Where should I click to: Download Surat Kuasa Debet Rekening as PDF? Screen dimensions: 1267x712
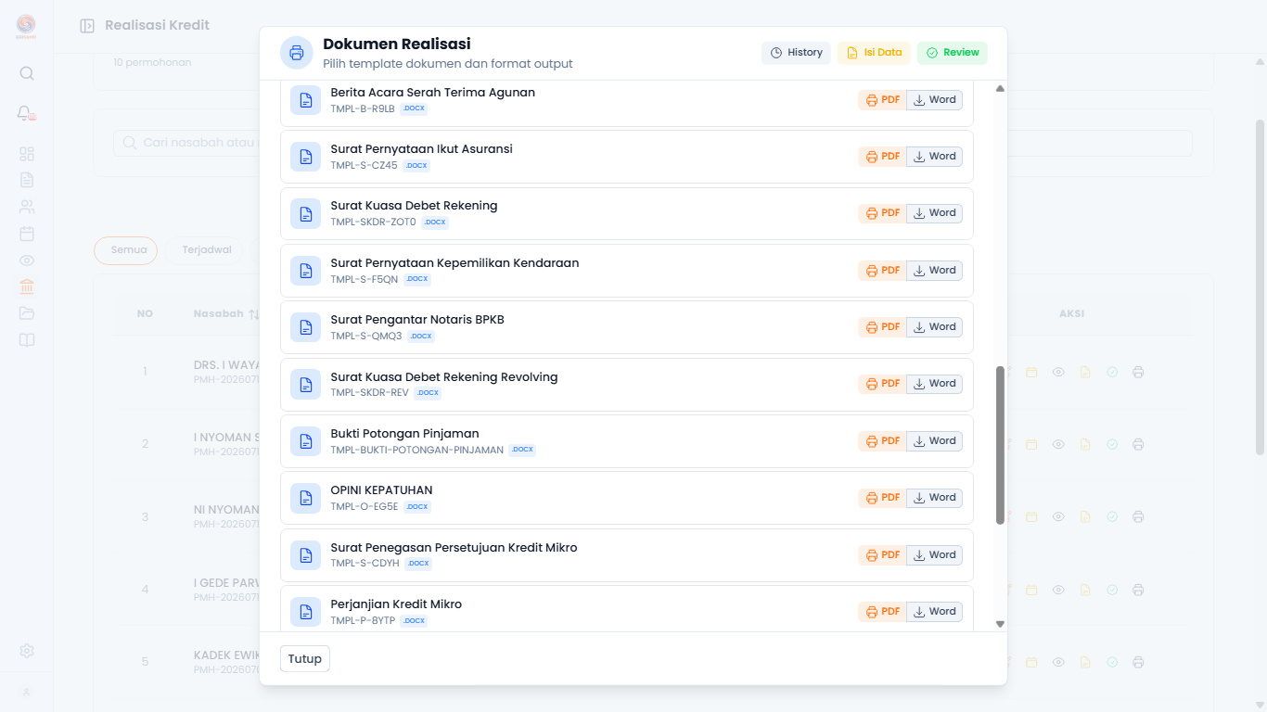click(882, 213)
